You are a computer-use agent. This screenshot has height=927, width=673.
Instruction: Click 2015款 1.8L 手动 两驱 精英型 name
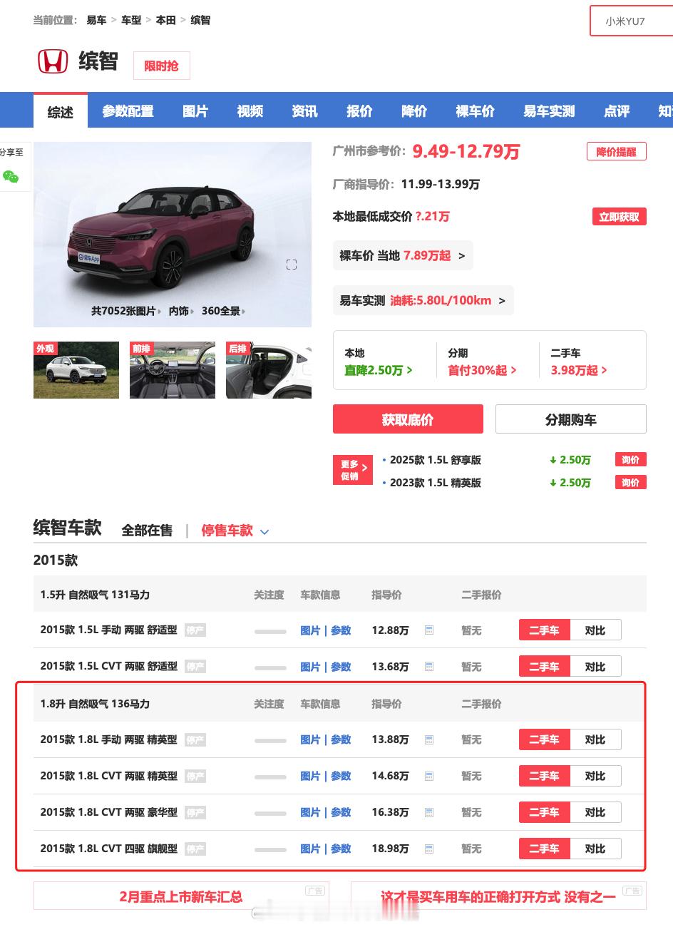109,740
